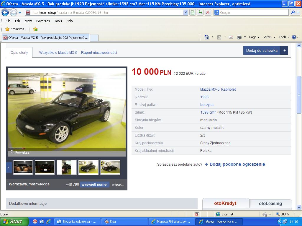Open Skrzynka odbiorcza taskbar window

click(77, 222)
